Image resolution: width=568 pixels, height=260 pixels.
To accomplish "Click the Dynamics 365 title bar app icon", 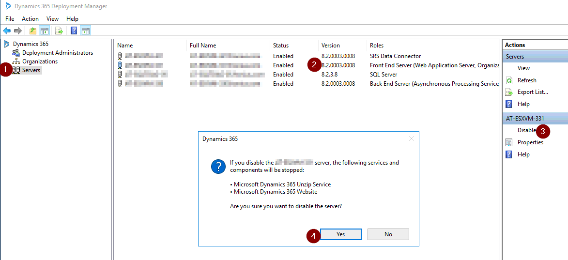I will [x=8, y=6].
